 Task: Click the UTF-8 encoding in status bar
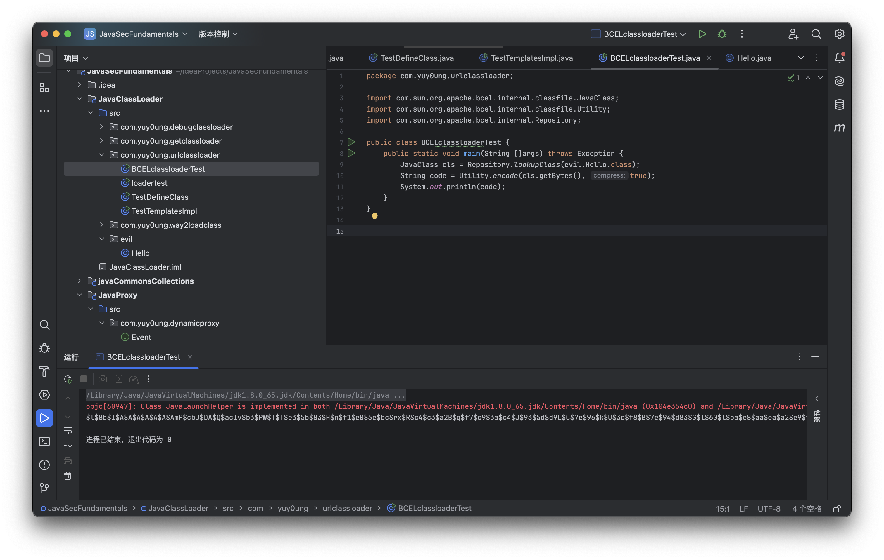(769, 509)
